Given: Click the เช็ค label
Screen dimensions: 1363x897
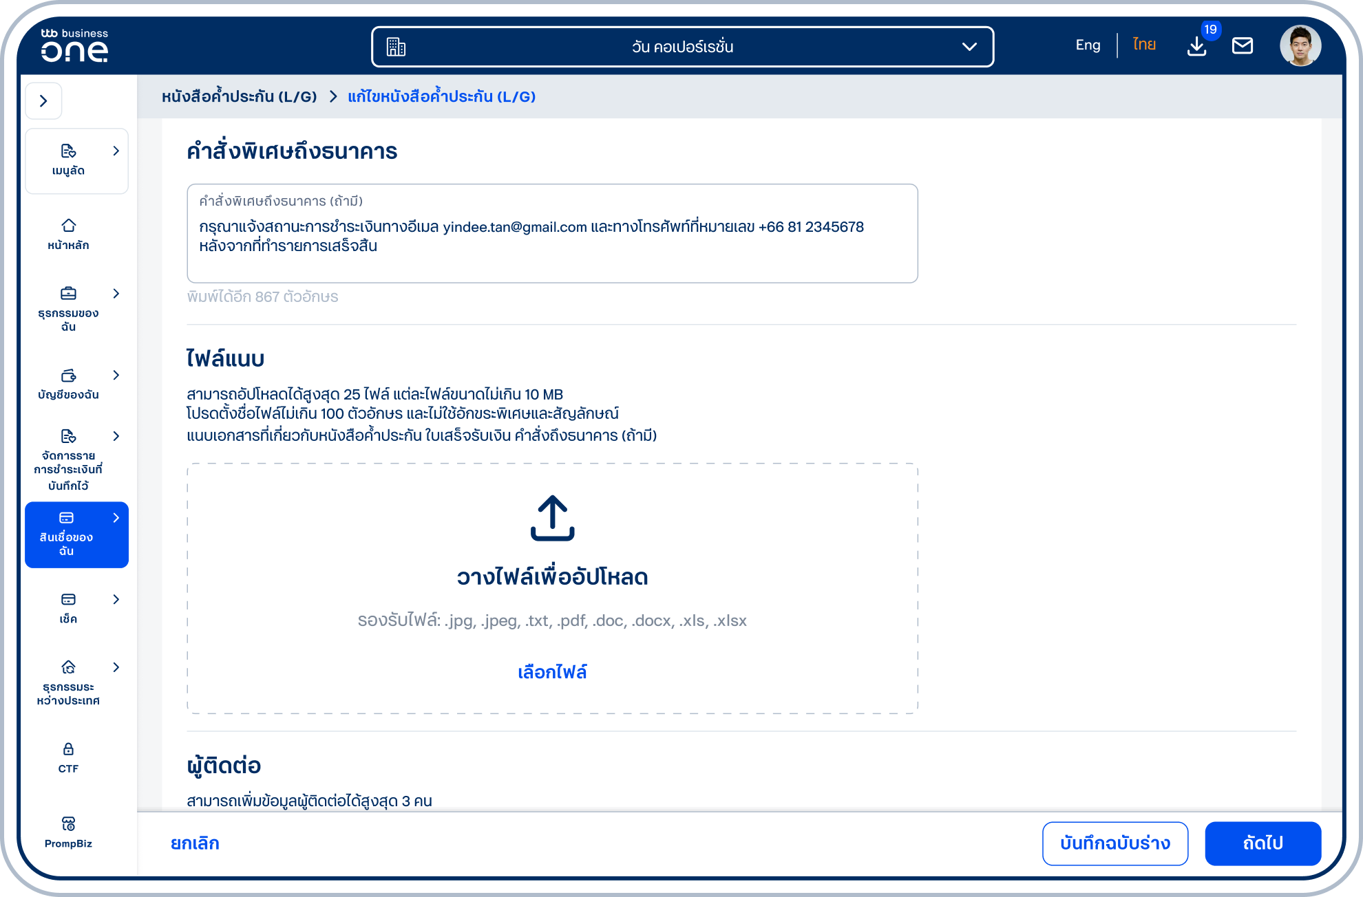Looking at the screenshot, I should point(68,619).
